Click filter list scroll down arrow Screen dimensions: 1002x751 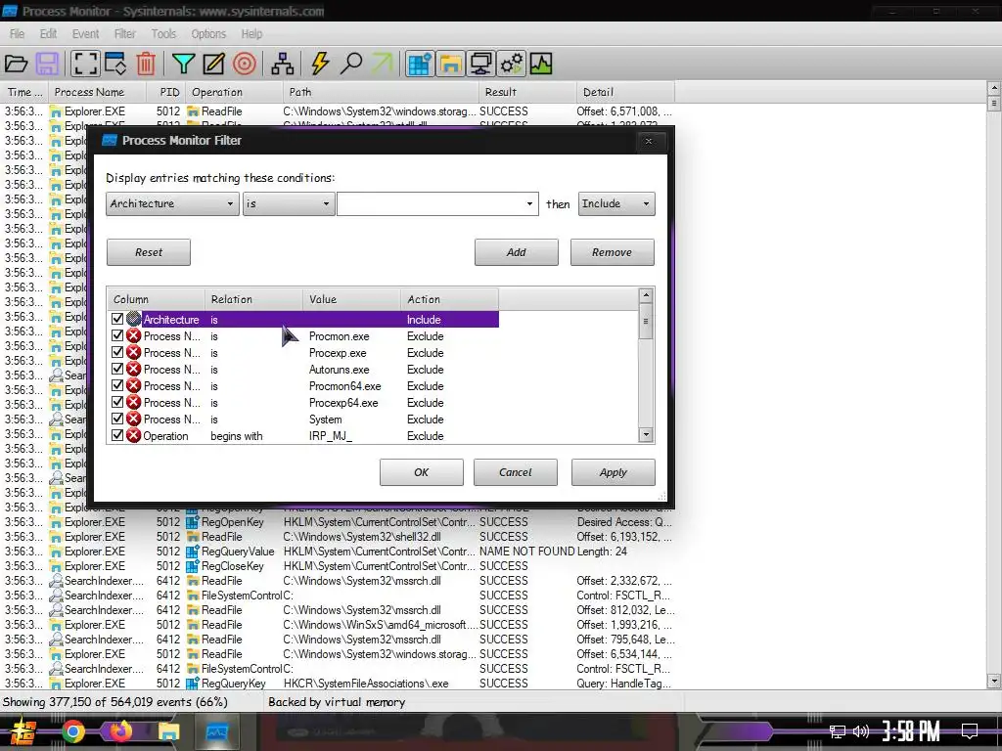[646, 435]
